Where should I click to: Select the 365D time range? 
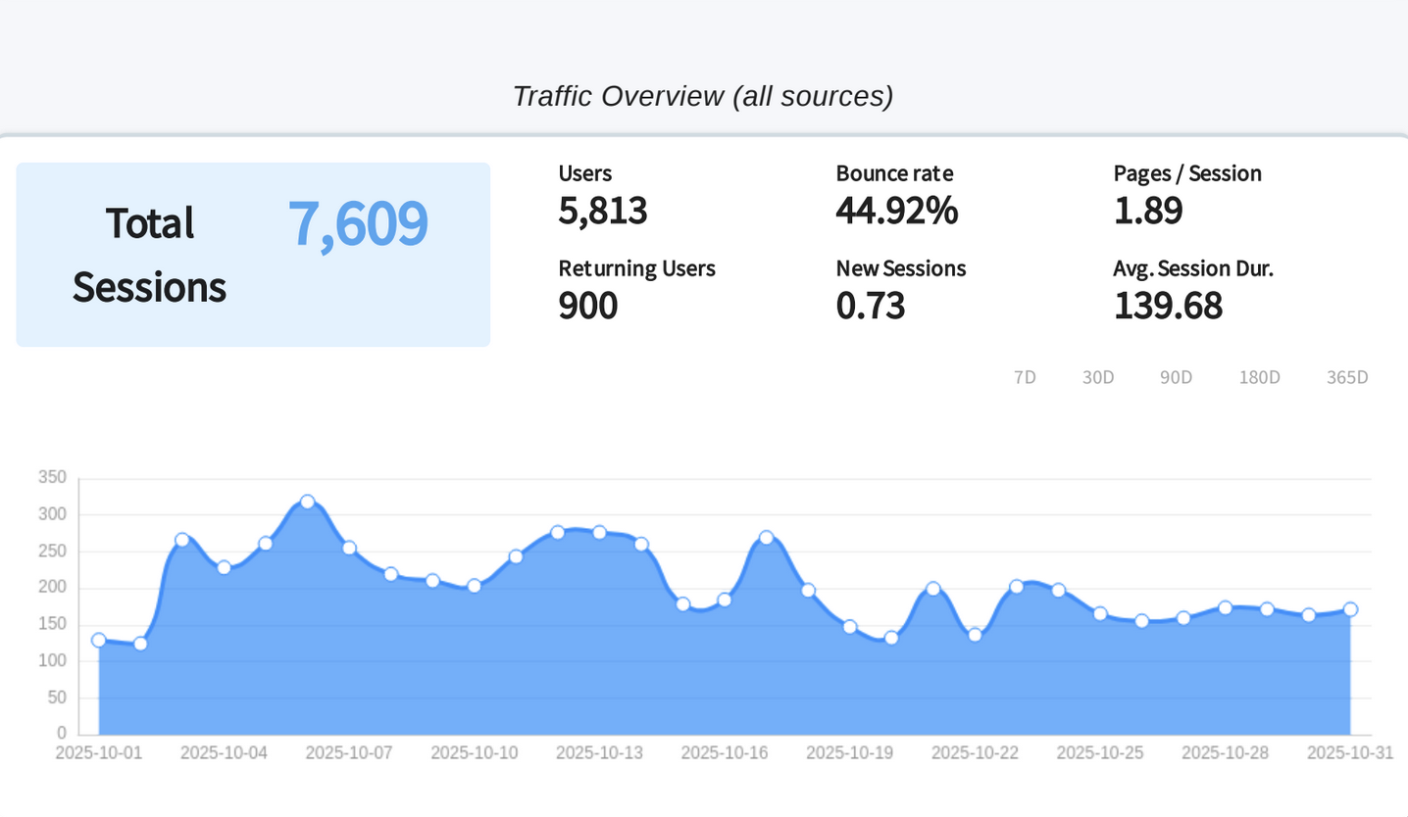pos(1346,377)
